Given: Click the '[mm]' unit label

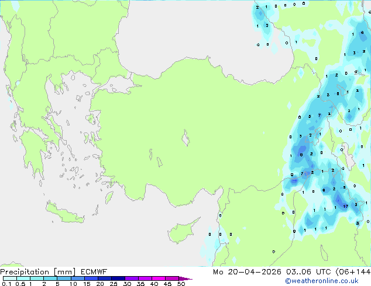Looking at the screenshot, I should (64, 272).
